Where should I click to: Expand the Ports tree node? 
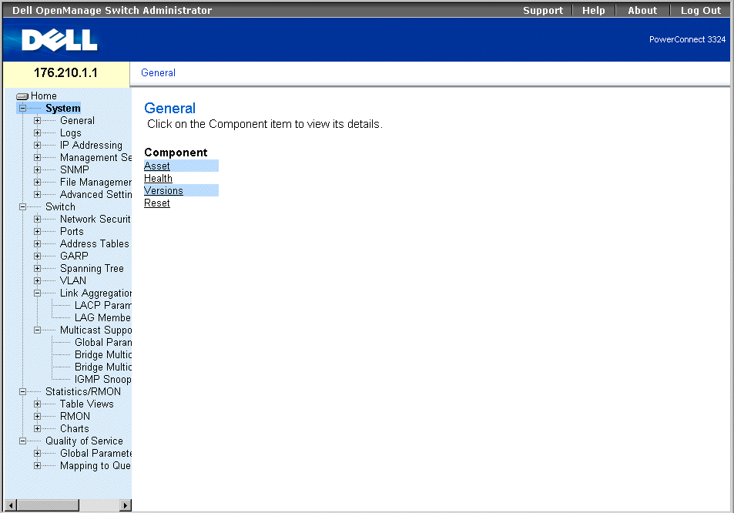[37, 231]
